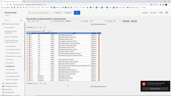171x96 pixels.
Task: Open the catalog menu icon beside search field
Action: 30,13
